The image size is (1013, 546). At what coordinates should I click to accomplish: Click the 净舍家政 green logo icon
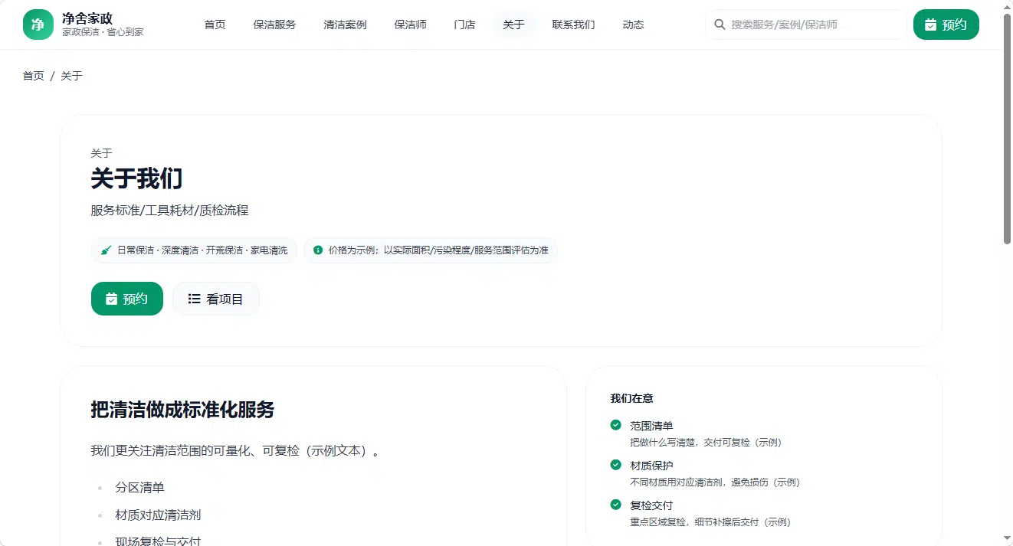click(38, 25)
